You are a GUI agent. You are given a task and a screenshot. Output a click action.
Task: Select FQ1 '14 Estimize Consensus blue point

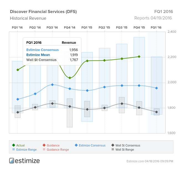(18, 99)
